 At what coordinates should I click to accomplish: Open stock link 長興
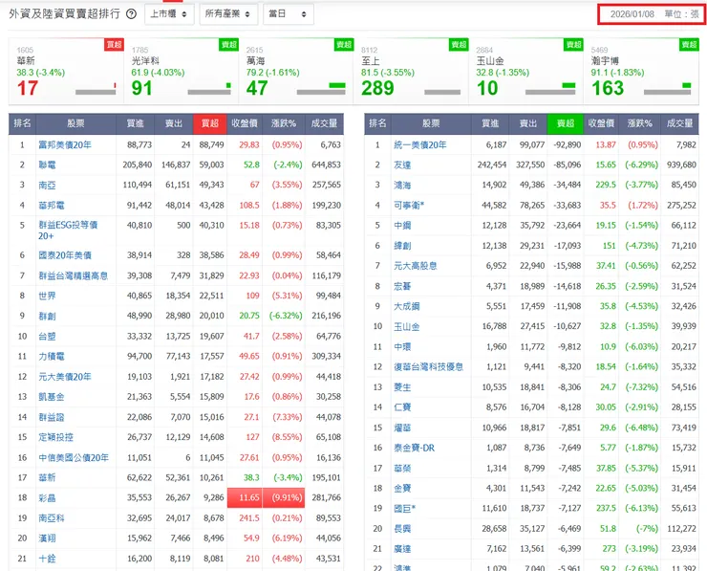tap(402, 529)
